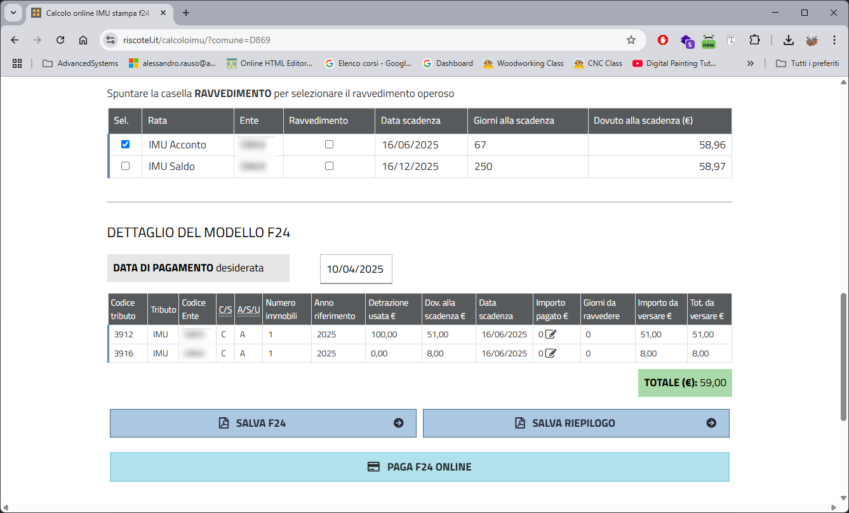Close the Calcolo online IMU tab
This screenshot has width=849, height=513.
[163, 13]
